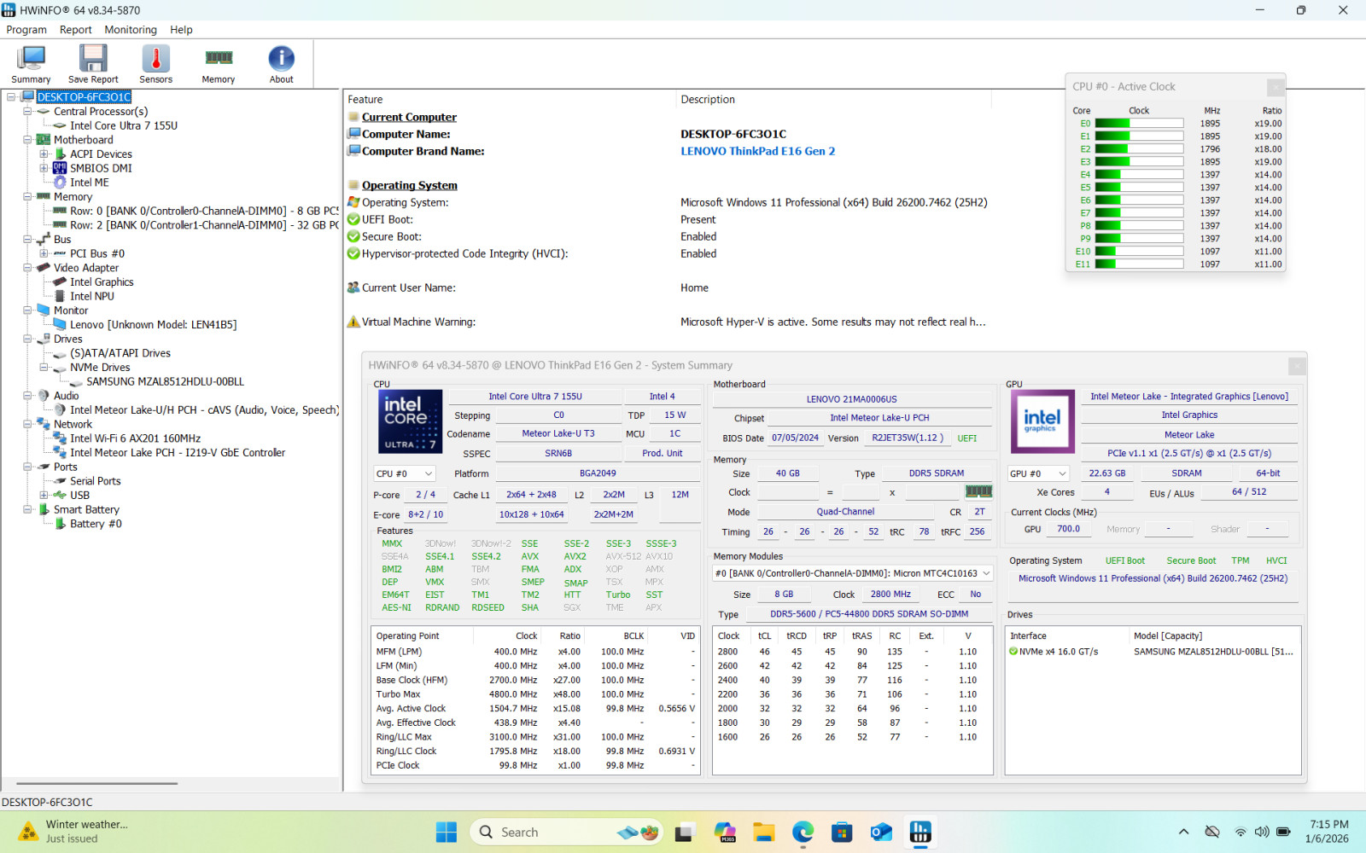
Task: Click the E11 core clock bar
Action: pyautogui.click(x=1139, y=264)
